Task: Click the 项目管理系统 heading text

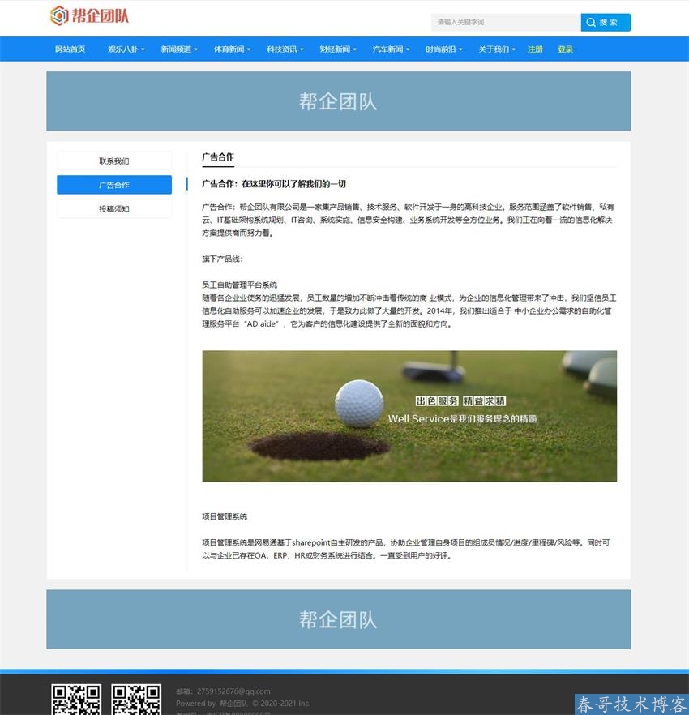Action: click(225, 516)
